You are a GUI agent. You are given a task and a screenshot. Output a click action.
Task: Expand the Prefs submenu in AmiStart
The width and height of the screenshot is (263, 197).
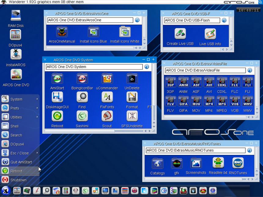point(20,108)
